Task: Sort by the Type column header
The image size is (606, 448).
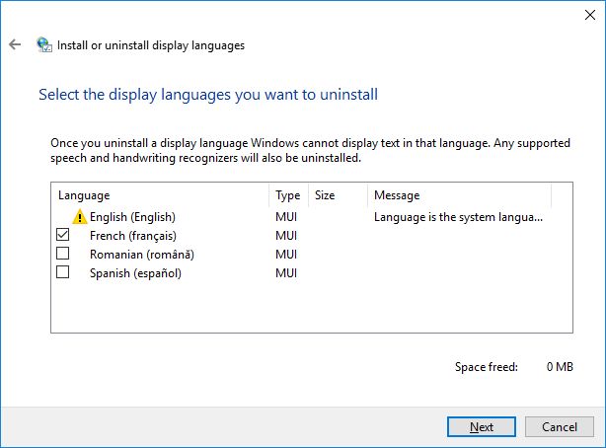Action: 289,195
